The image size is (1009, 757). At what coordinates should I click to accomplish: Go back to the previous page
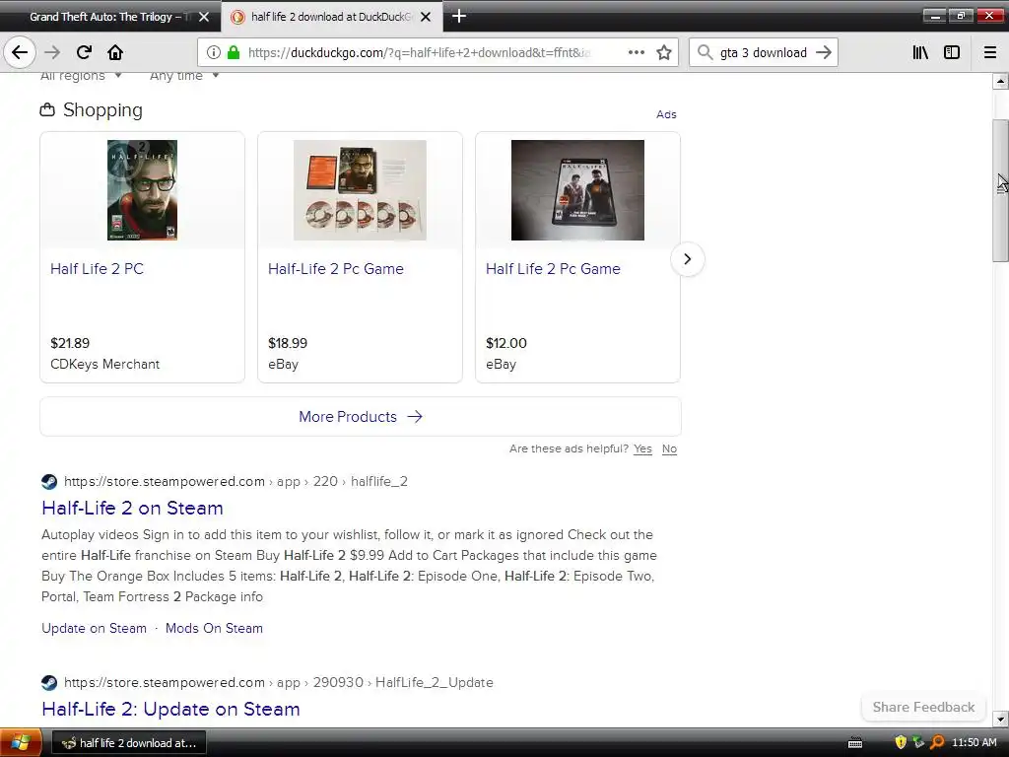point(20,52)
